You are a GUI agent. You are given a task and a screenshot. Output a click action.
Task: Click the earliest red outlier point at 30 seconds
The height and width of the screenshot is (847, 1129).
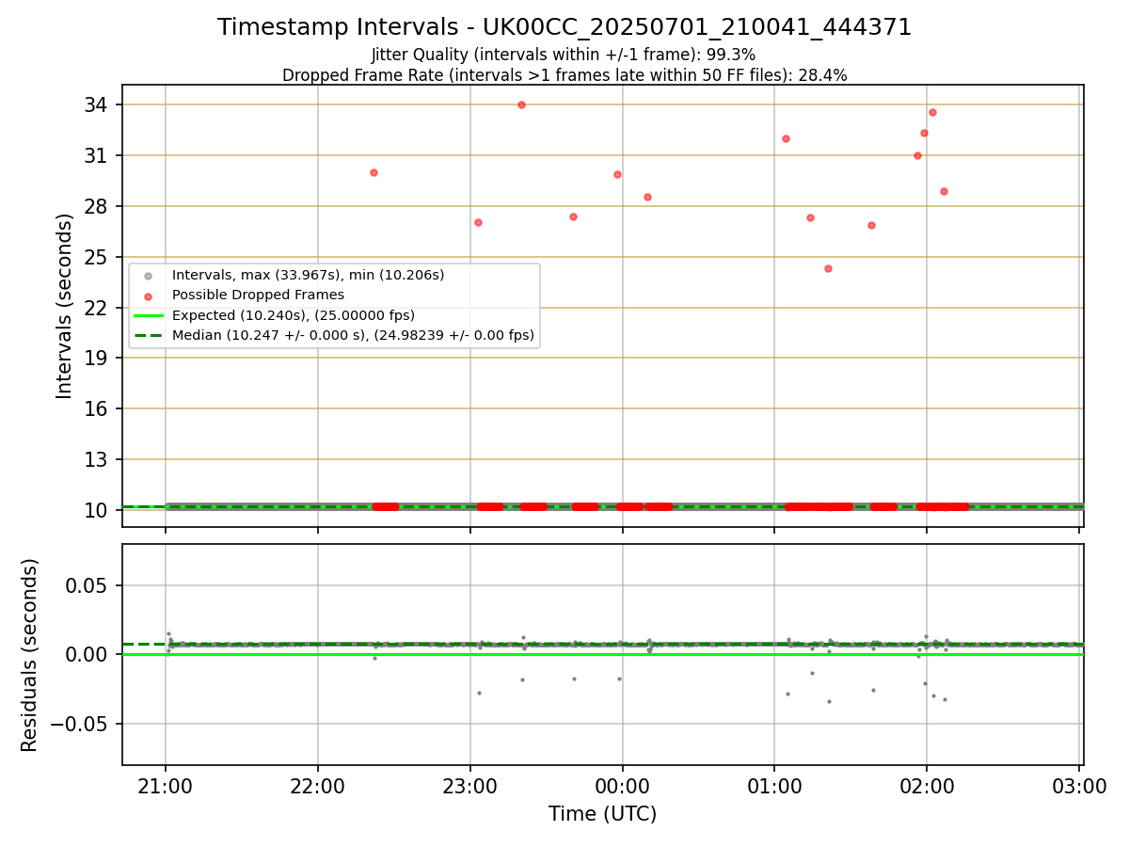point(374,172)
